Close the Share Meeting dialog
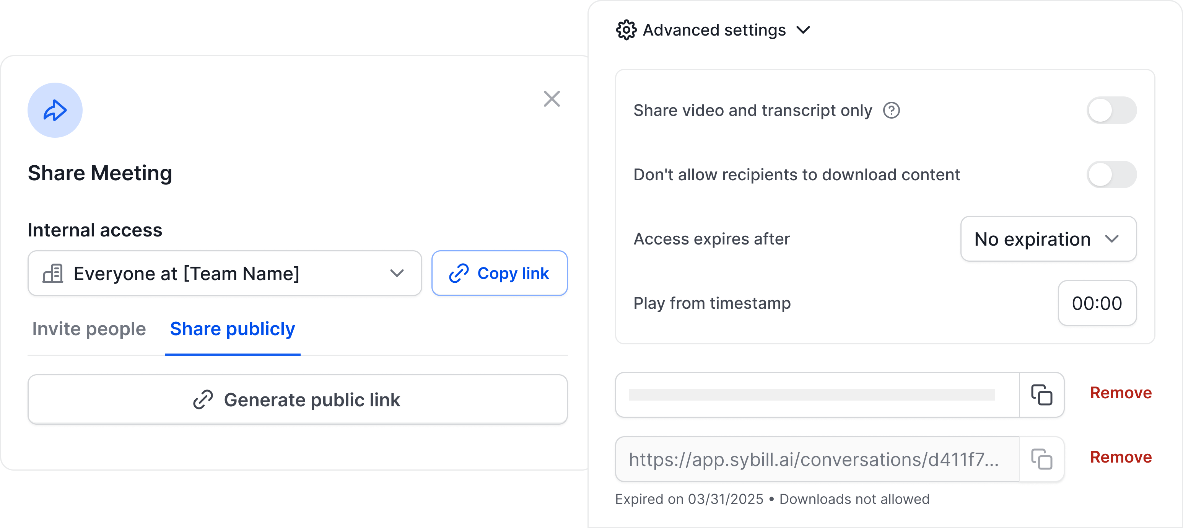Screen dimensions: 1183x528 pyautogui.click(x=551, y=99)
